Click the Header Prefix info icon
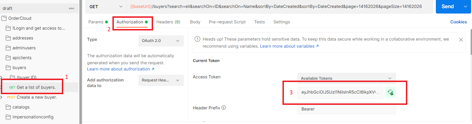The width and height of the screenshot is (472, 124). [x=224, y=108]
